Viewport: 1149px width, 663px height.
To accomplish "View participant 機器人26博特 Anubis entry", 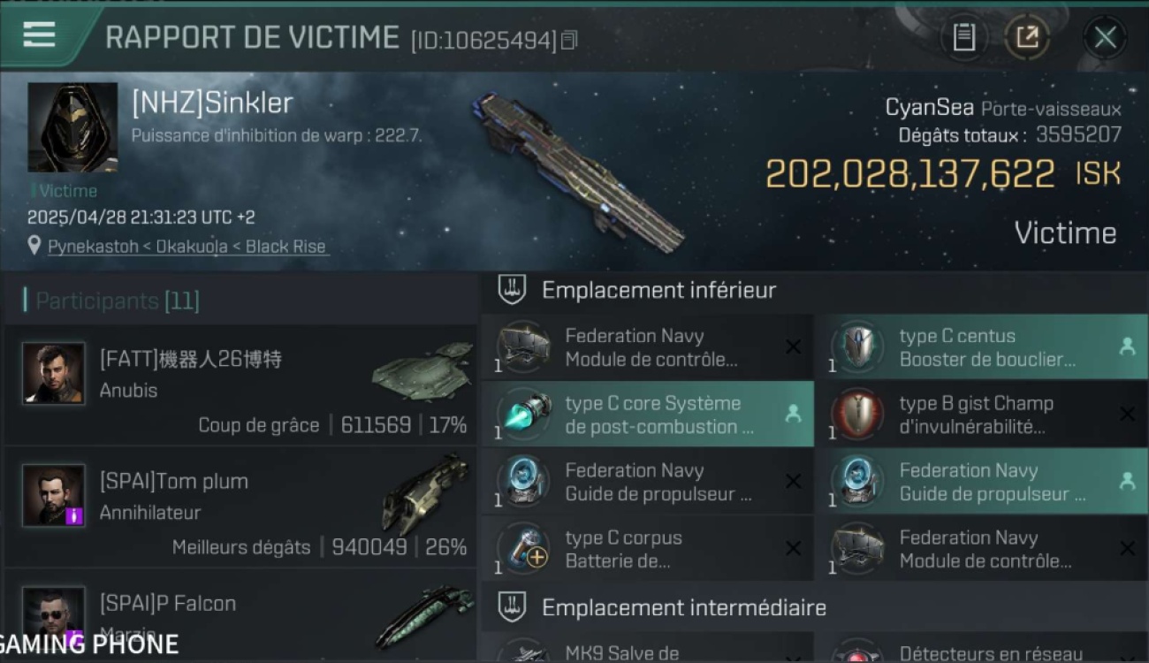I will [240, 385].
